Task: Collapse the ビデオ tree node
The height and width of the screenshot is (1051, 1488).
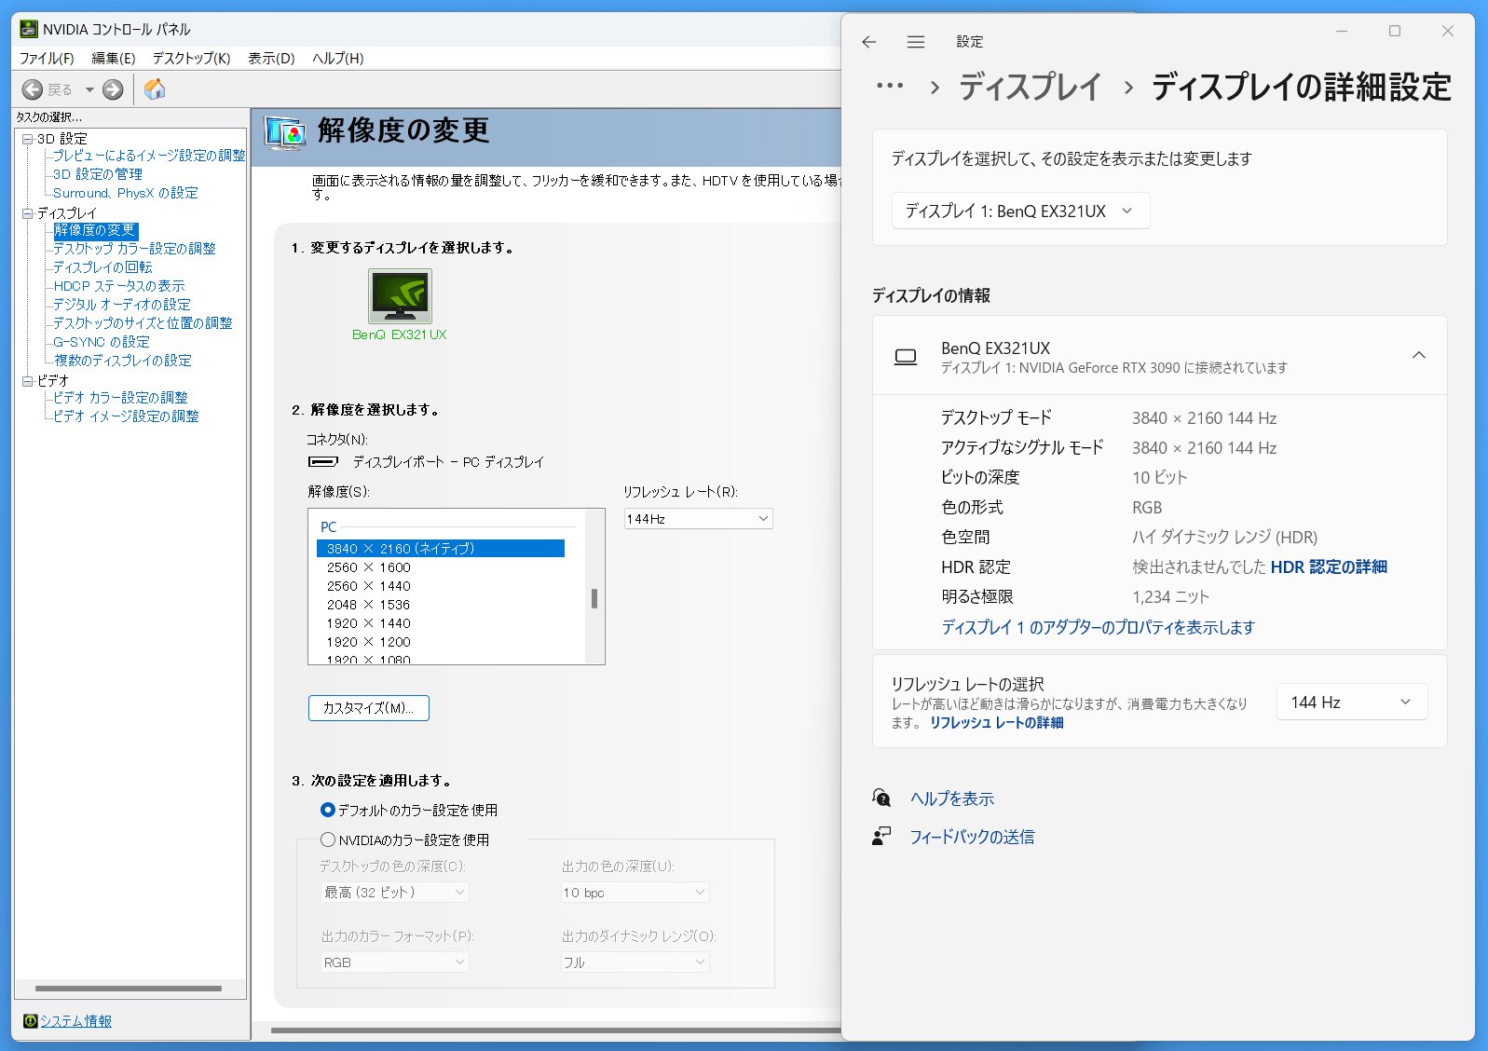Action: (x=28, y=381)
